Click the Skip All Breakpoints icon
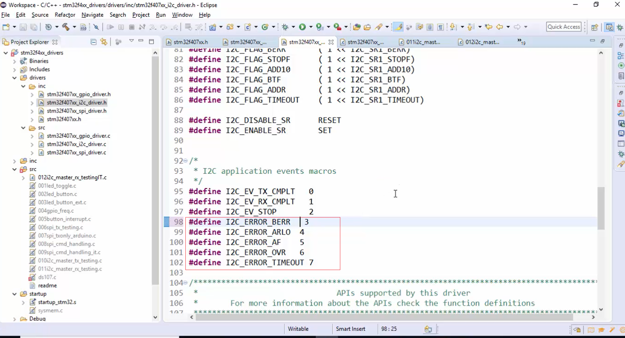625x338 pixels. (x=96, y=27)
